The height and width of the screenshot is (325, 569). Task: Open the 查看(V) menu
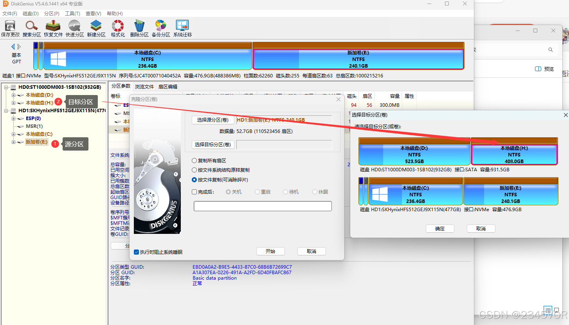click(93, 13)
